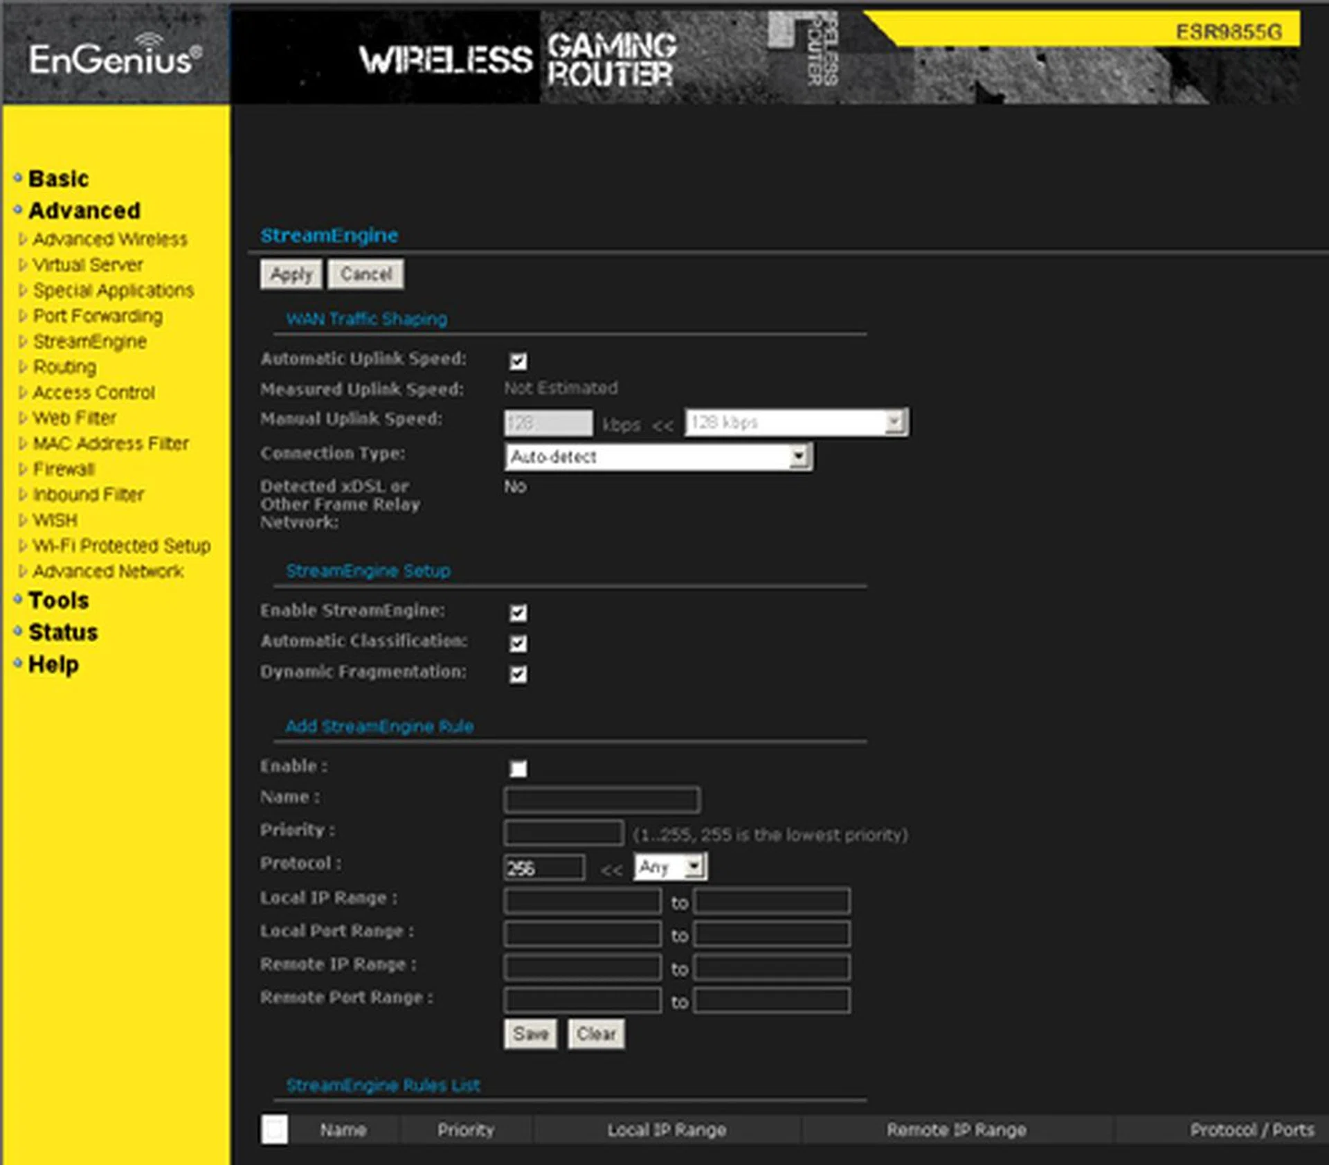
Task: Uncheck Enable StreamEngine
Action: click(x=518, y=612)
